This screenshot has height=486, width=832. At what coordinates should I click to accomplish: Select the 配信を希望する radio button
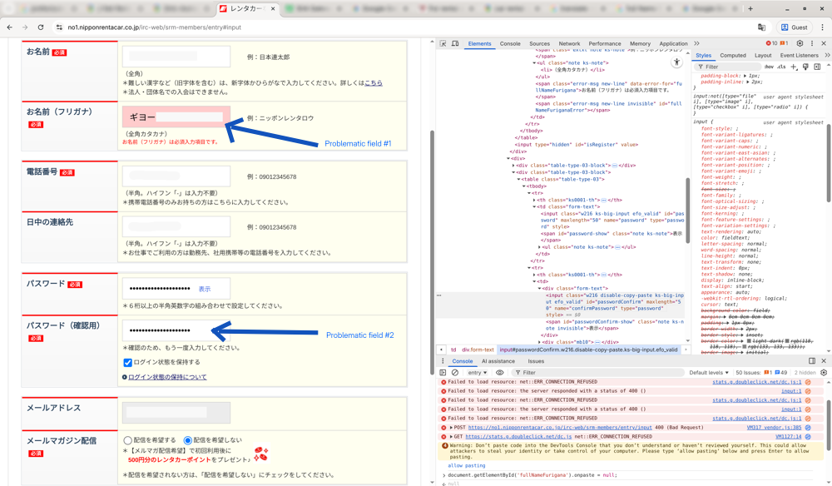(x=128, y=440)
